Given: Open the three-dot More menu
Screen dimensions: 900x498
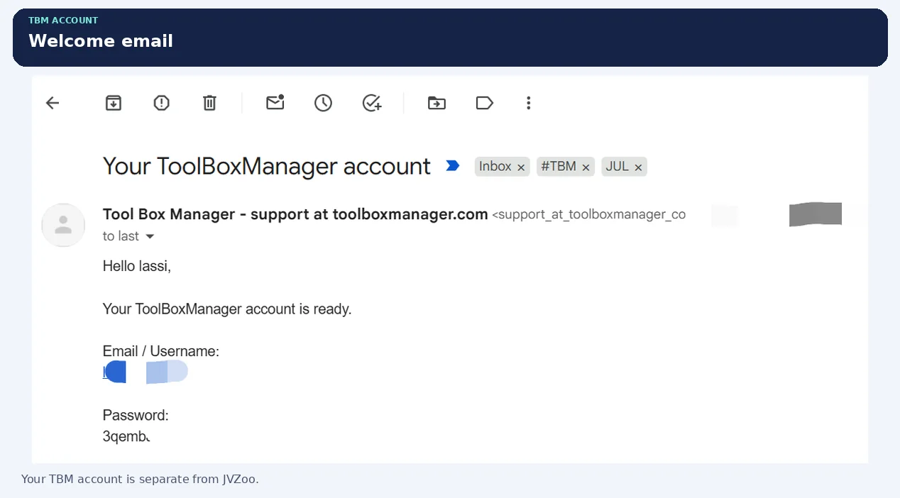Looking at the screenshot, I should pos(528,103).
